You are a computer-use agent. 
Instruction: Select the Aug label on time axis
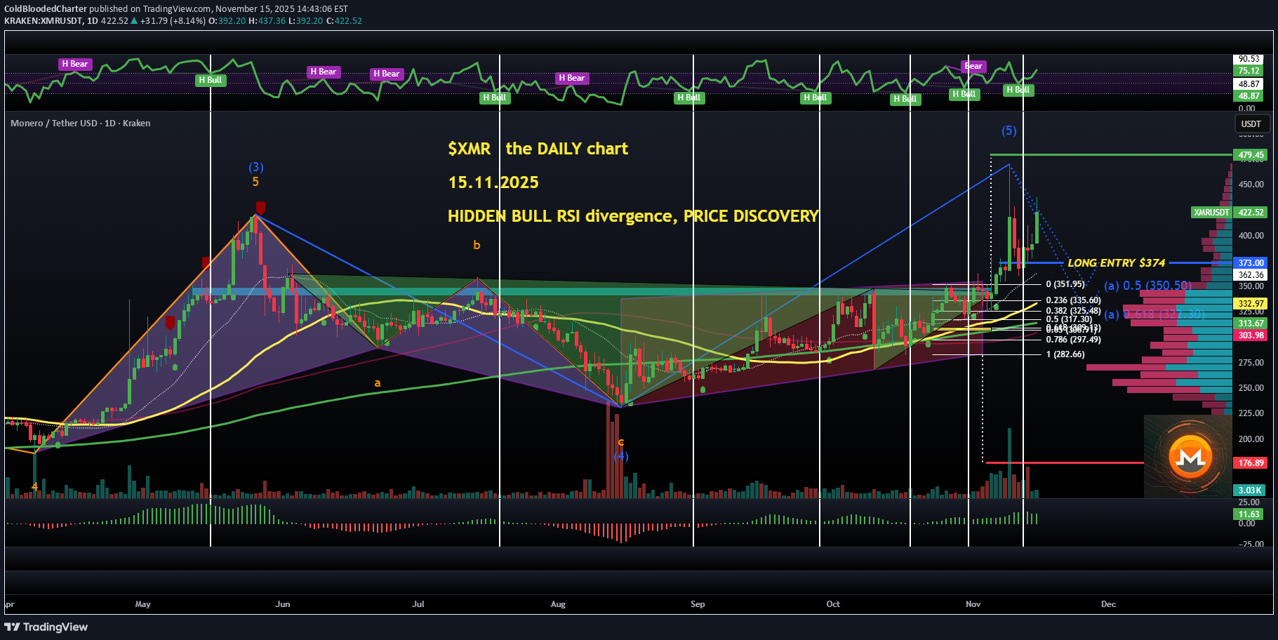558,604
